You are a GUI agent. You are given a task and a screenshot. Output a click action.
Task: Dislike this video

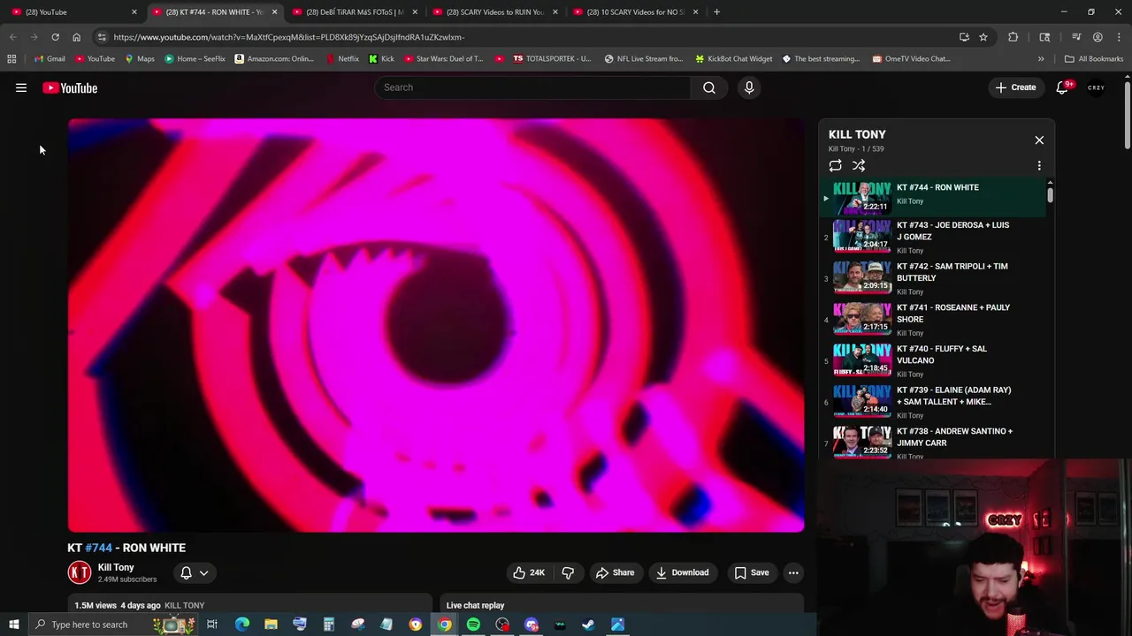[x=568, y=572]
